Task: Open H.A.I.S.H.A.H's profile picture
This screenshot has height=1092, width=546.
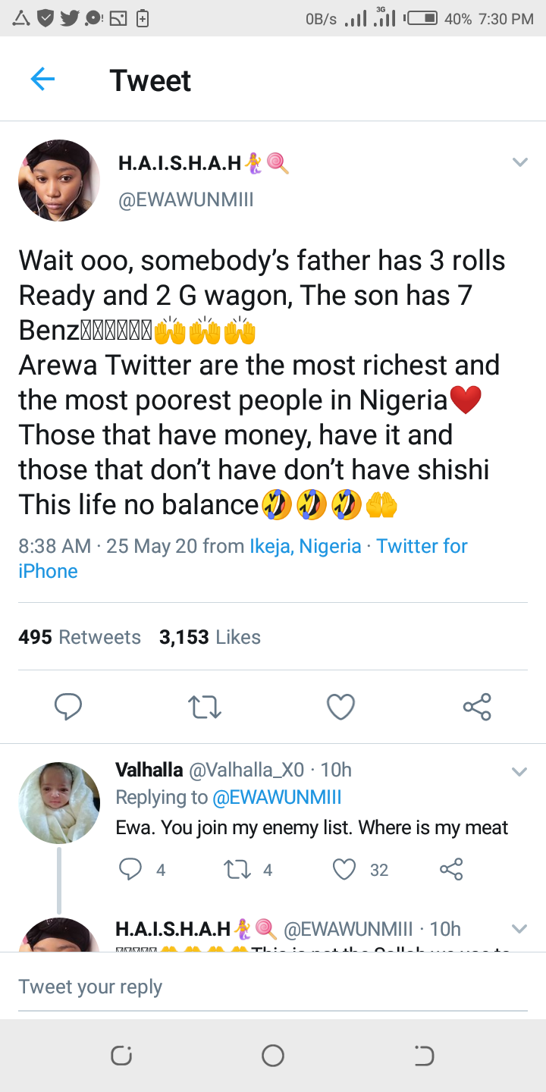Action: [59, 180]
